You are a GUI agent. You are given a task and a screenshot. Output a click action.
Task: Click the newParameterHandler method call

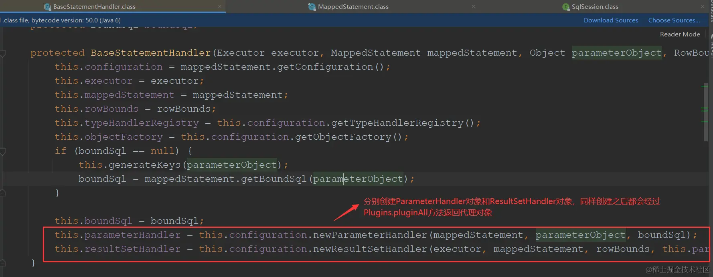[x=370, y=235]
